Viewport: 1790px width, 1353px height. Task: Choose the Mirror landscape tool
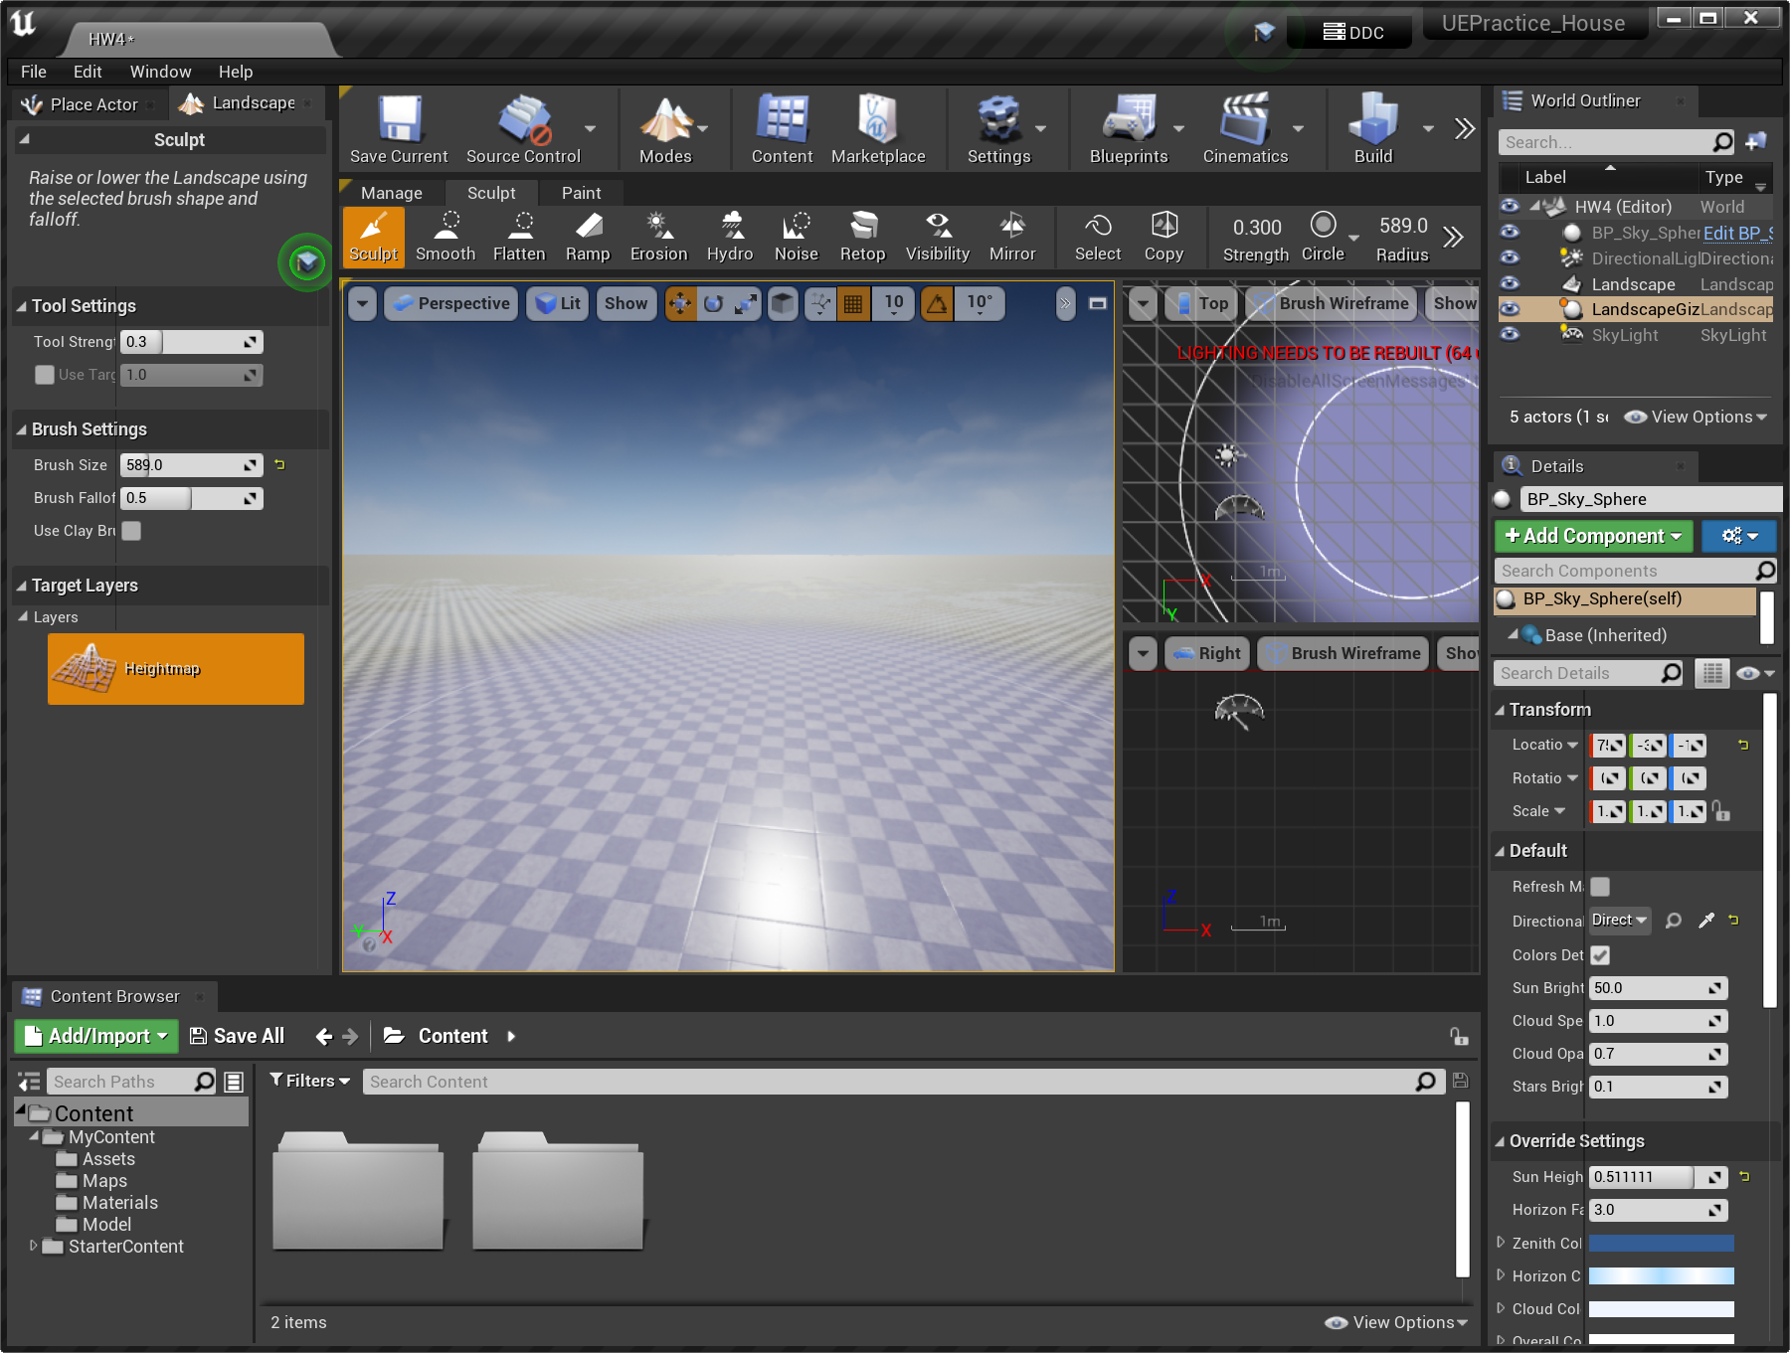tap(1012, 238)
